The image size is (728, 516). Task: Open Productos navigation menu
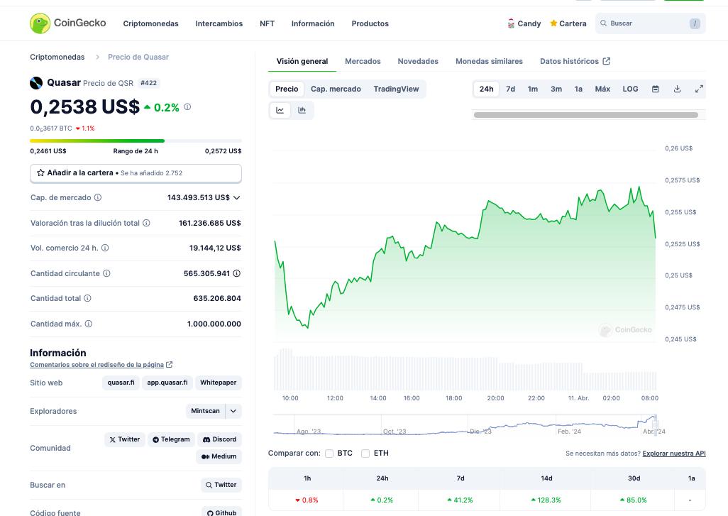point(370,23)
